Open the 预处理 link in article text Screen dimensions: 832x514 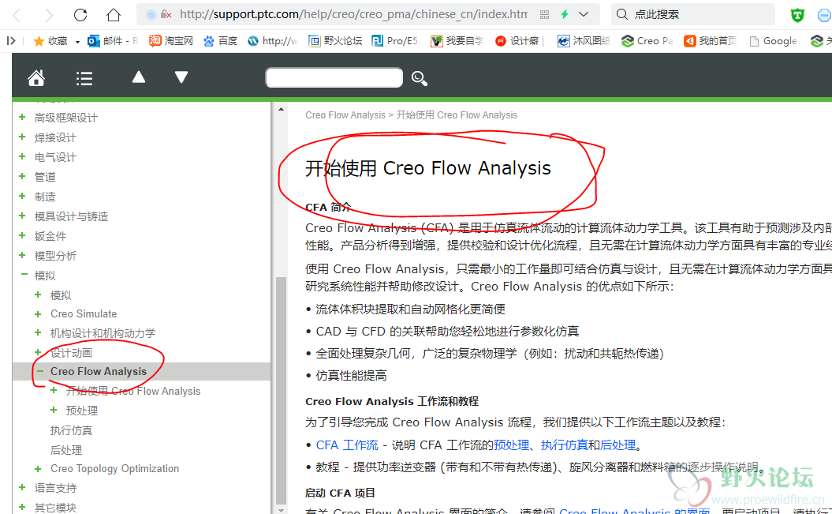pos(511,445)
